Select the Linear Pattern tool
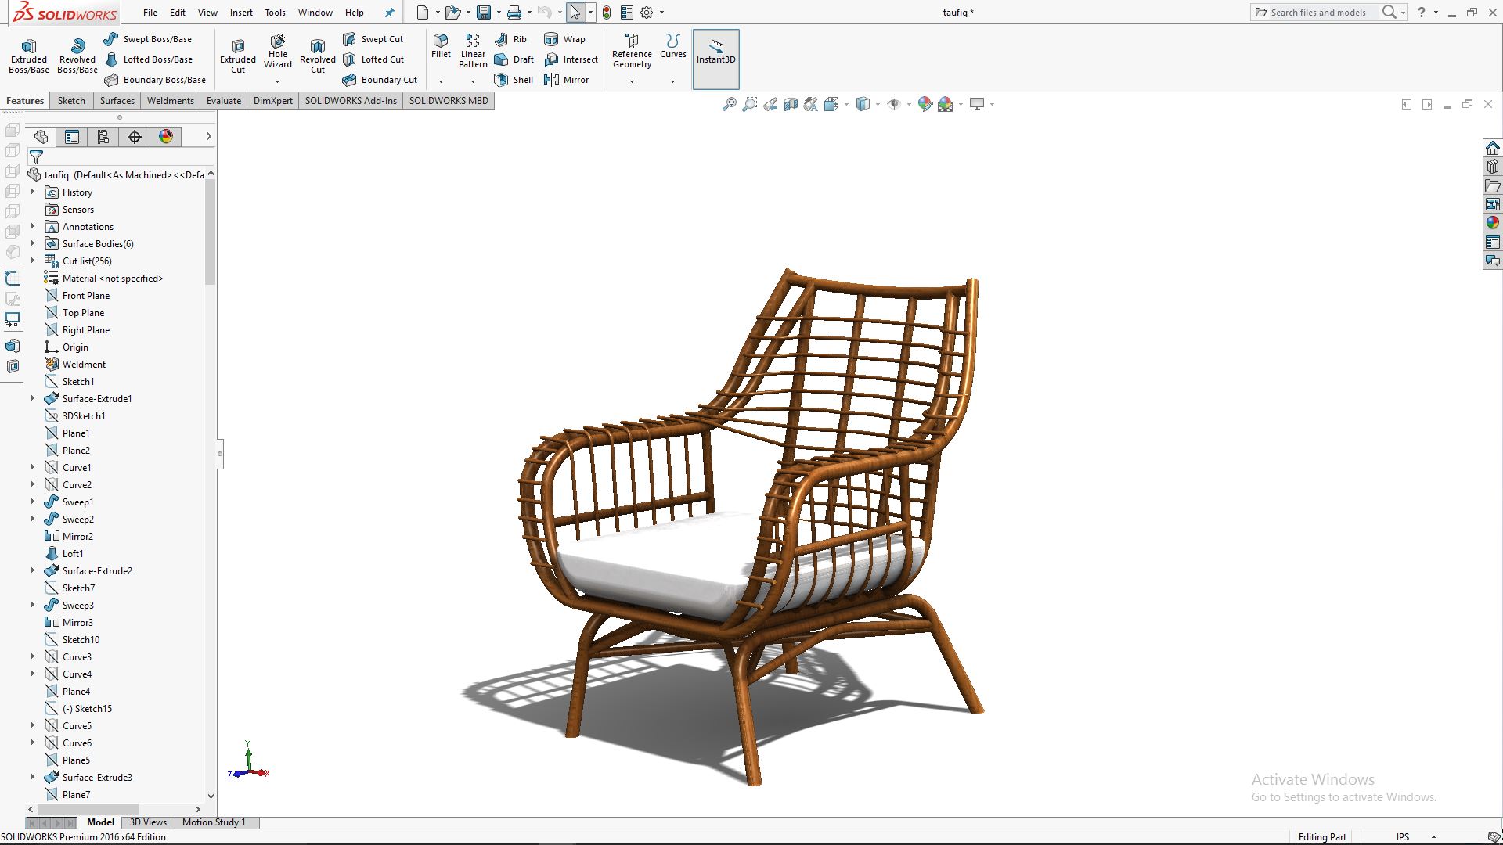 473,52
